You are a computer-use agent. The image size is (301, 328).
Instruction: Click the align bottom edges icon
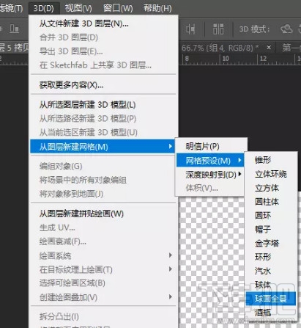click(14, 29)
